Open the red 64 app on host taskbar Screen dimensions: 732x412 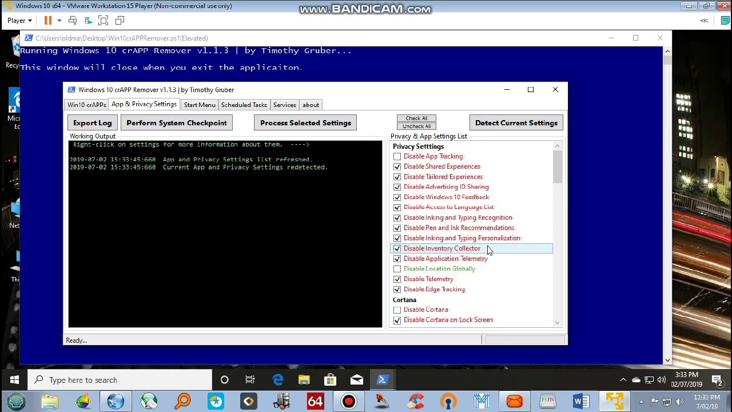click(x=315, y=402)
